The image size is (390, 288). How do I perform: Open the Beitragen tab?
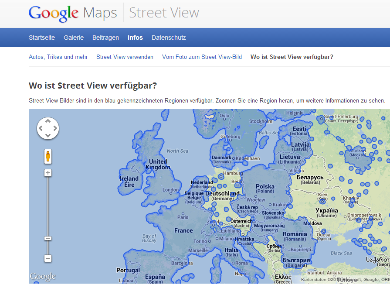coord(105,38)
